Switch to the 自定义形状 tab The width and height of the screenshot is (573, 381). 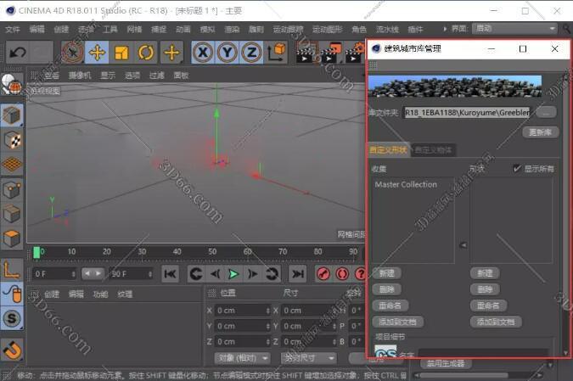tap(388, 150)
